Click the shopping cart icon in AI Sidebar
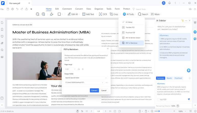This screenshot has height=113, width=197. point(183,21)
